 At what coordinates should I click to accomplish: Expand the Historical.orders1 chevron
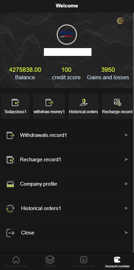(x=126, y=208)
